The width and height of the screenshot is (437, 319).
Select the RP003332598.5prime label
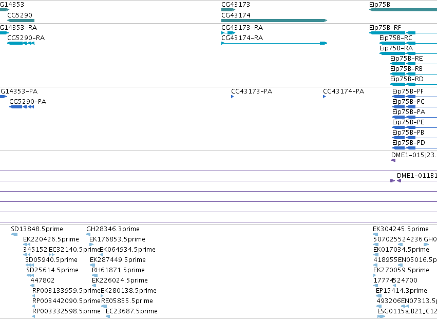coord(66,311)
